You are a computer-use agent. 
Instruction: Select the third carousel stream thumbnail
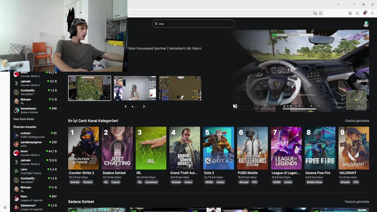point(180,88)
